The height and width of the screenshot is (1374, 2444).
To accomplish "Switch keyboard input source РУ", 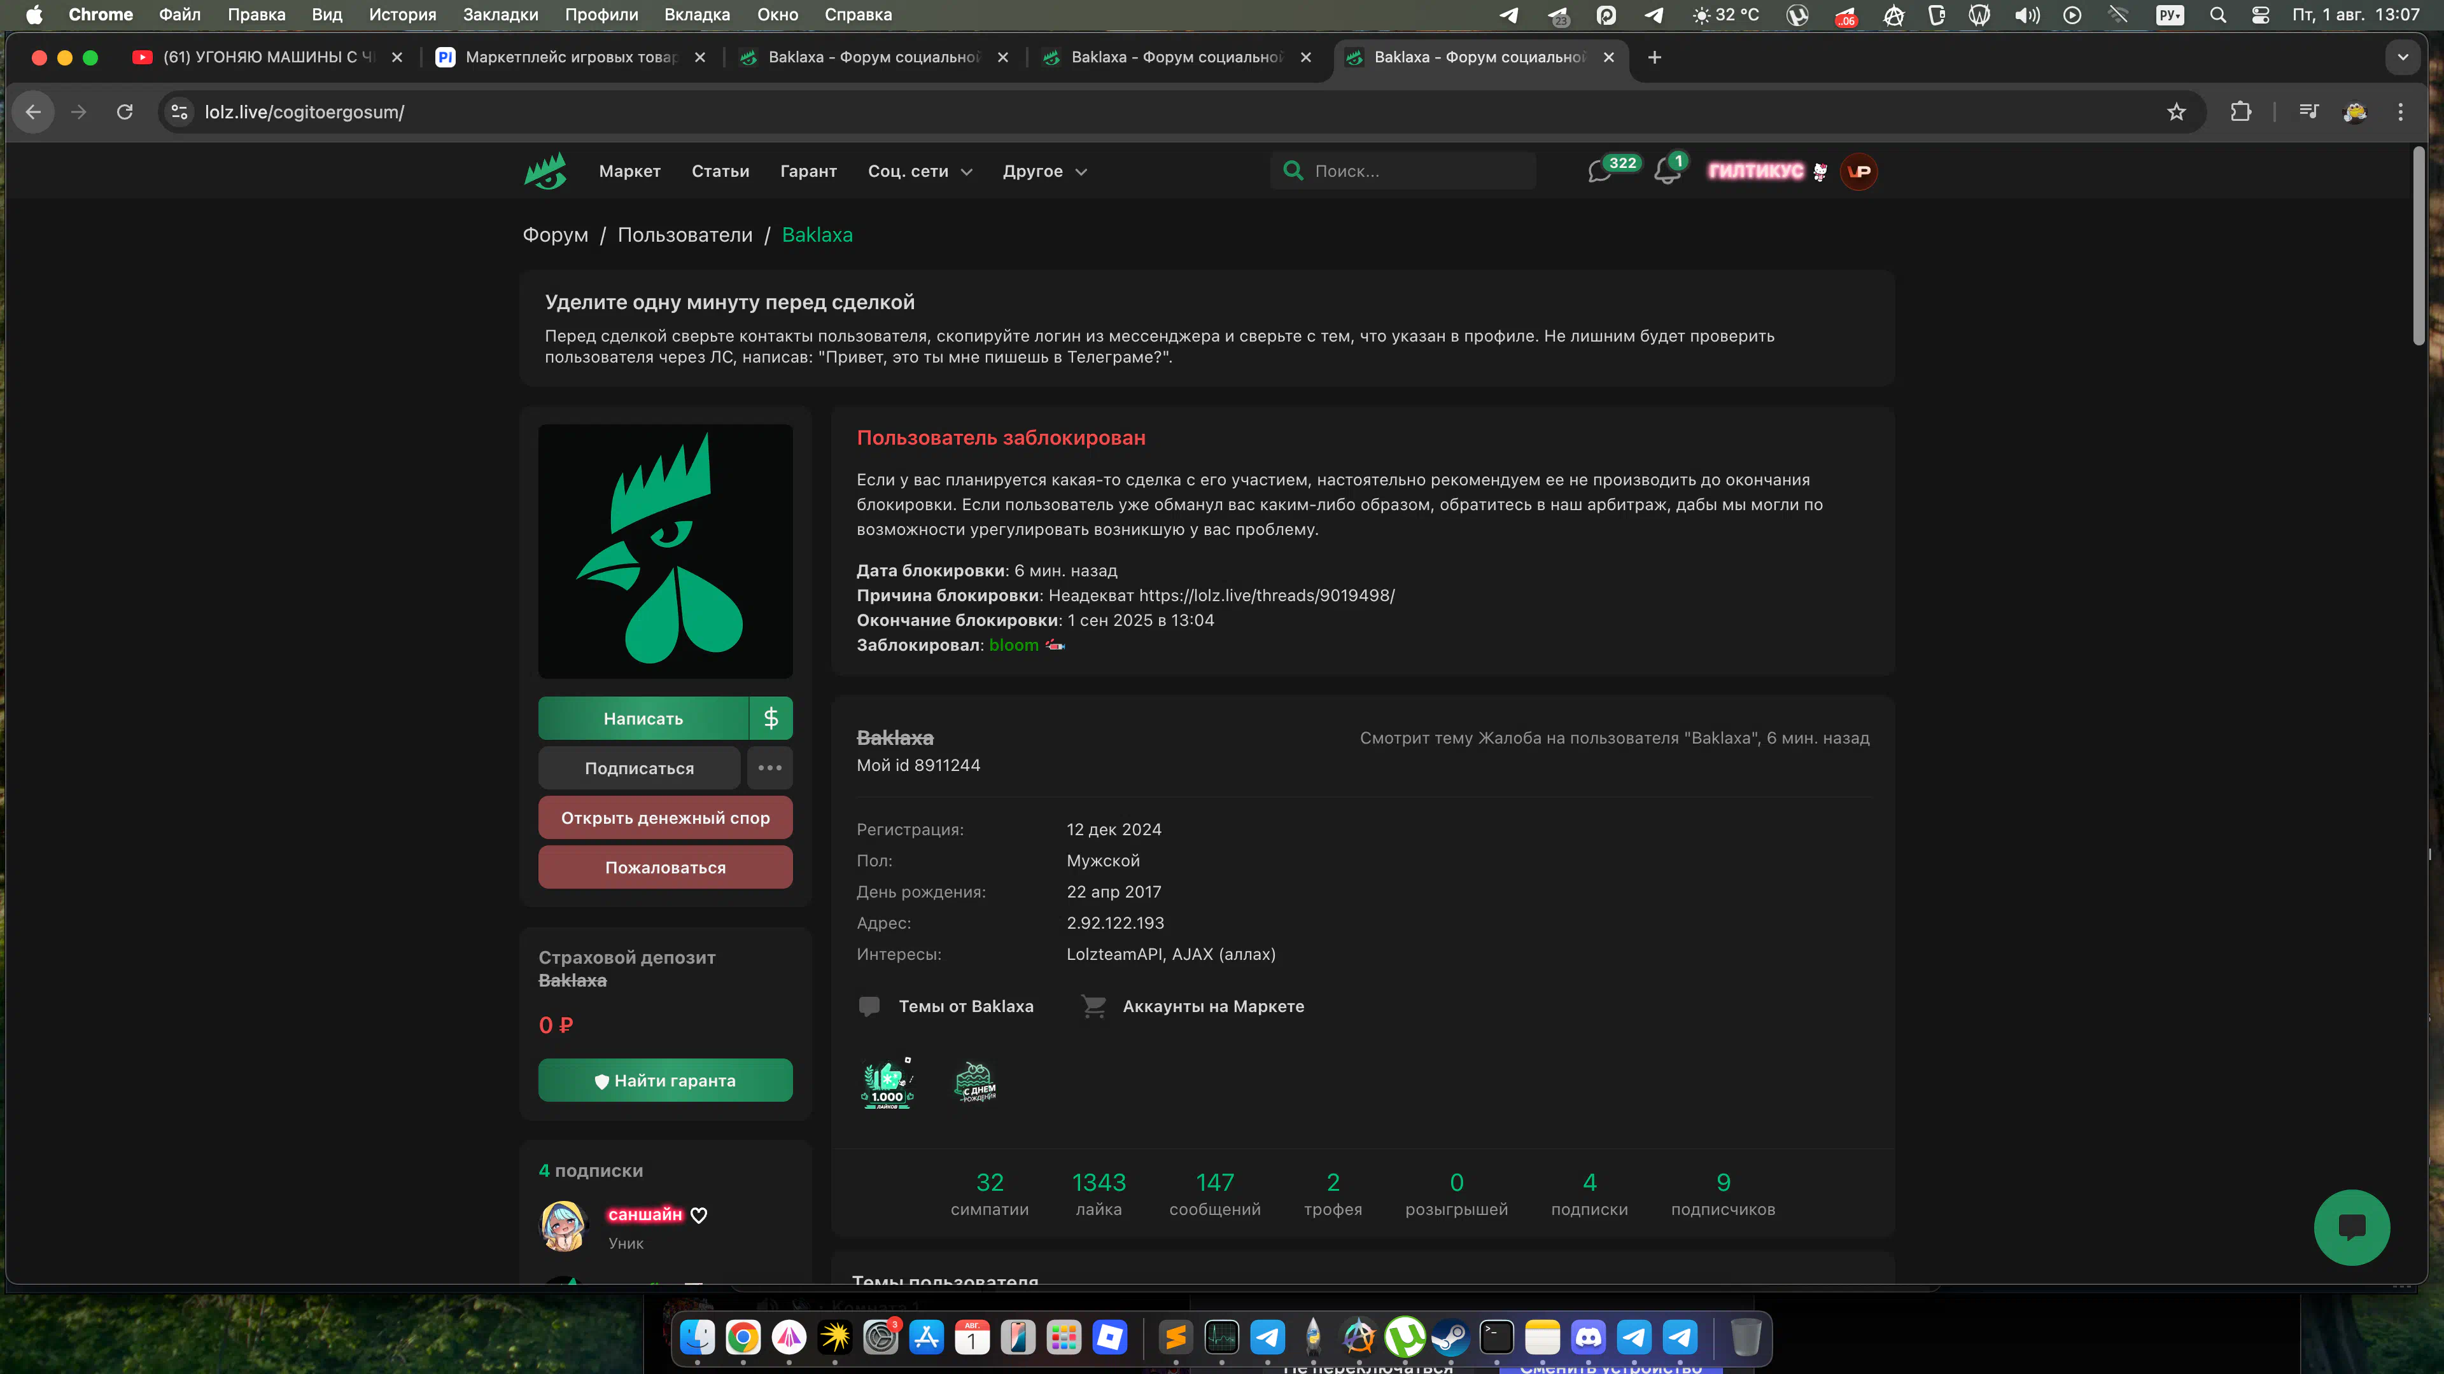I will 2170,14.
